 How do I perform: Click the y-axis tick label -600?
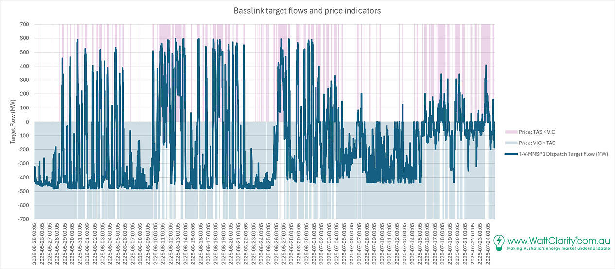click(x=24, y=205)
